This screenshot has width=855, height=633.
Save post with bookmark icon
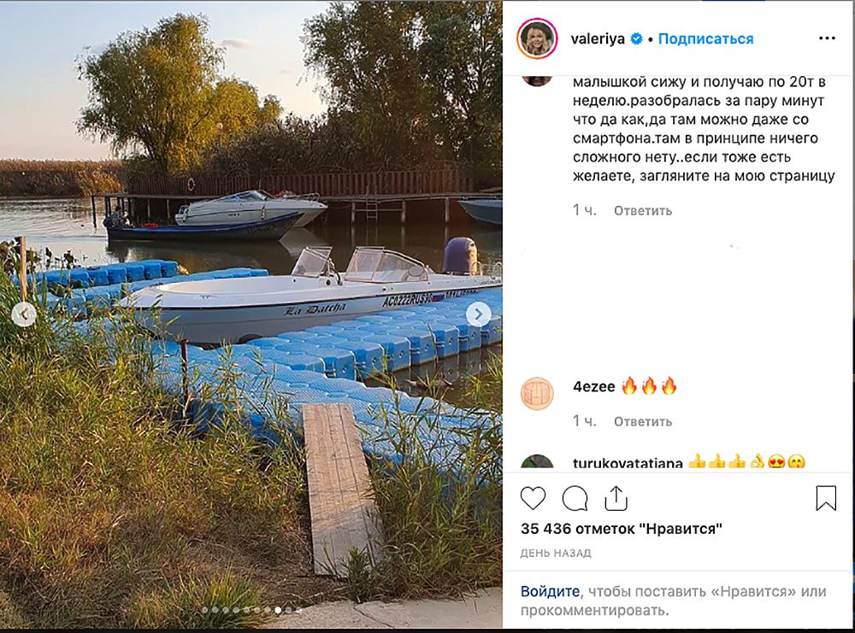pos(826,498)
